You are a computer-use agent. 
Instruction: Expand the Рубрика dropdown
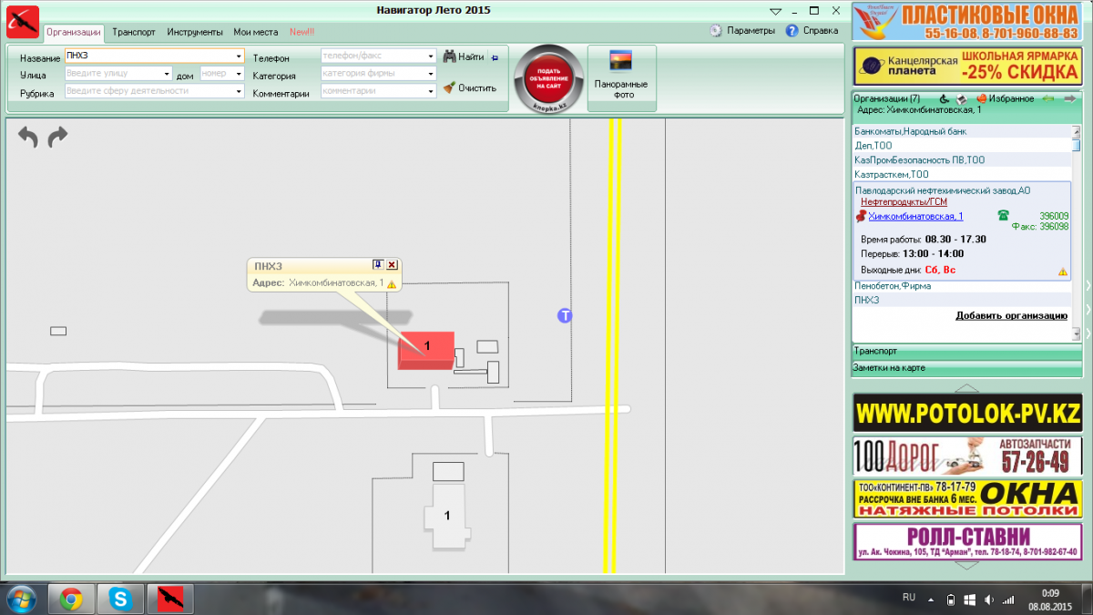point(240,91)
